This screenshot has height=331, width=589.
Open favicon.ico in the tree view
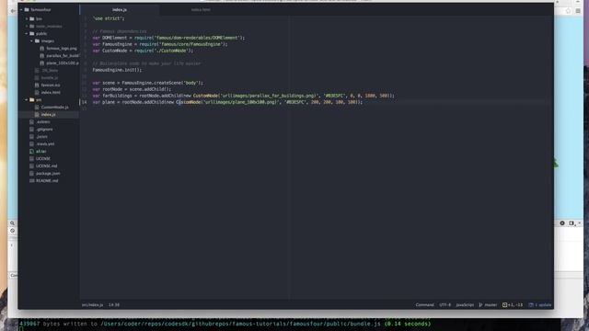point(51,86)
